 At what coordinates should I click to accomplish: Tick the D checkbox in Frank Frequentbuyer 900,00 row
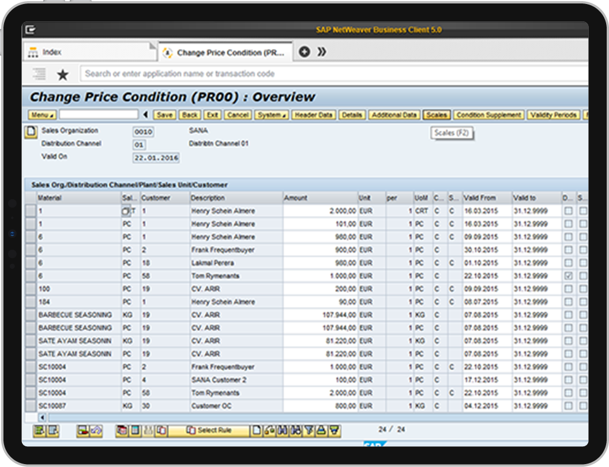568,250
